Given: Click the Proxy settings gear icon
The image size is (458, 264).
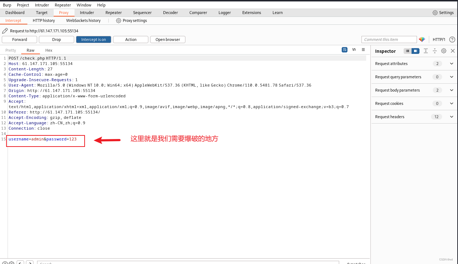Looking at the screenshot, I should 118,20.
